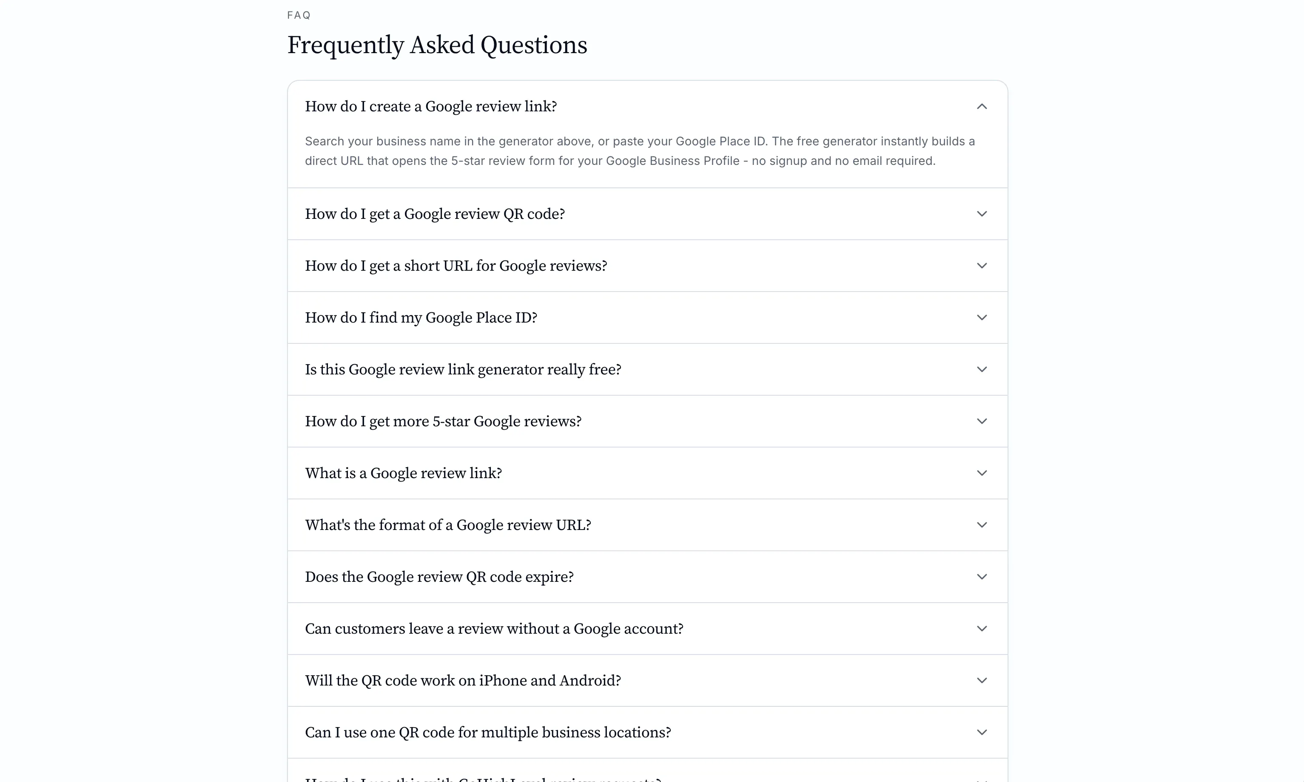1304x782 pixels.
Task: Click chevron next to really free question
Action: 981,369
